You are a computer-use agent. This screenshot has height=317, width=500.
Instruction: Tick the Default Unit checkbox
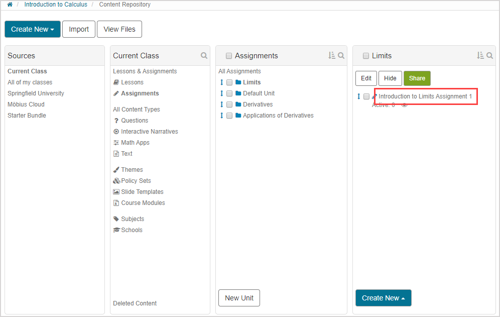229,93
